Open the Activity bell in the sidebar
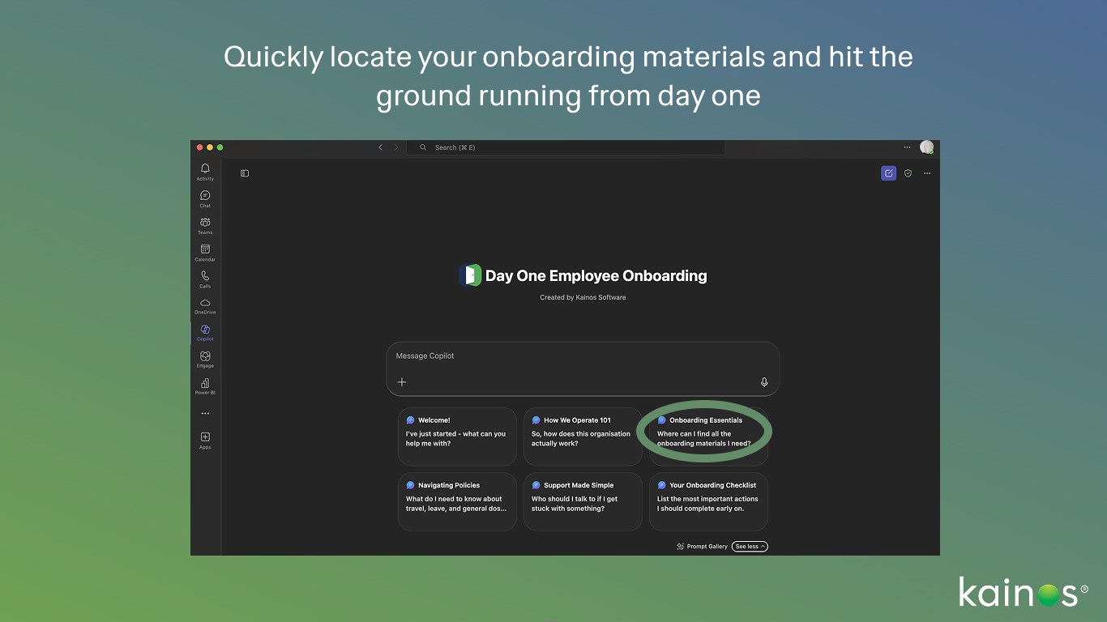1107x622 pixels. click(x=205, y=172)
